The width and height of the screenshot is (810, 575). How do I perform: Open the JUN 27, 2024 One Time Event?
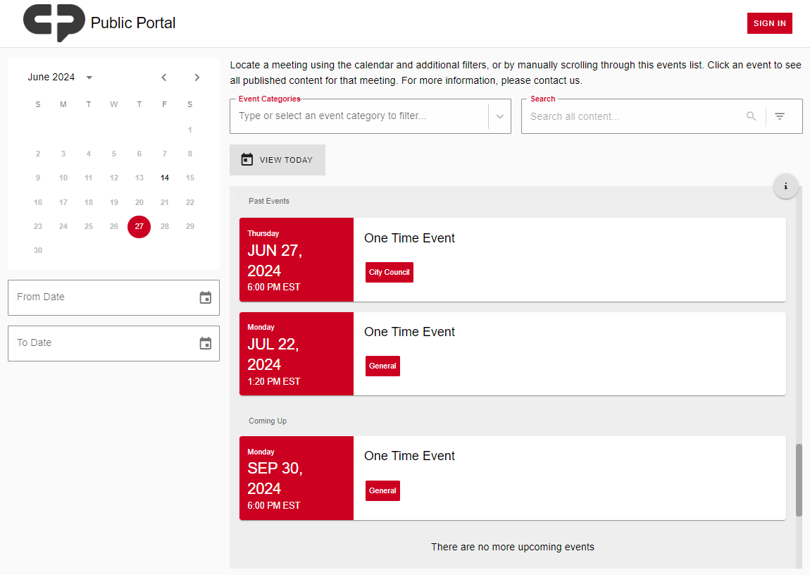[513, 259]
